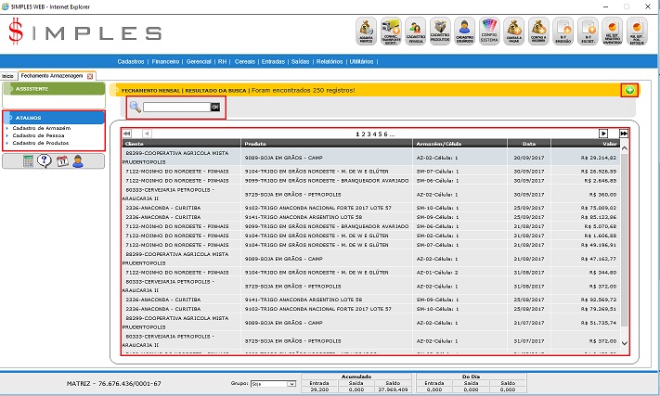
Task: Open the calendar icon below Atalhos
Action: (x=61, y=161)
